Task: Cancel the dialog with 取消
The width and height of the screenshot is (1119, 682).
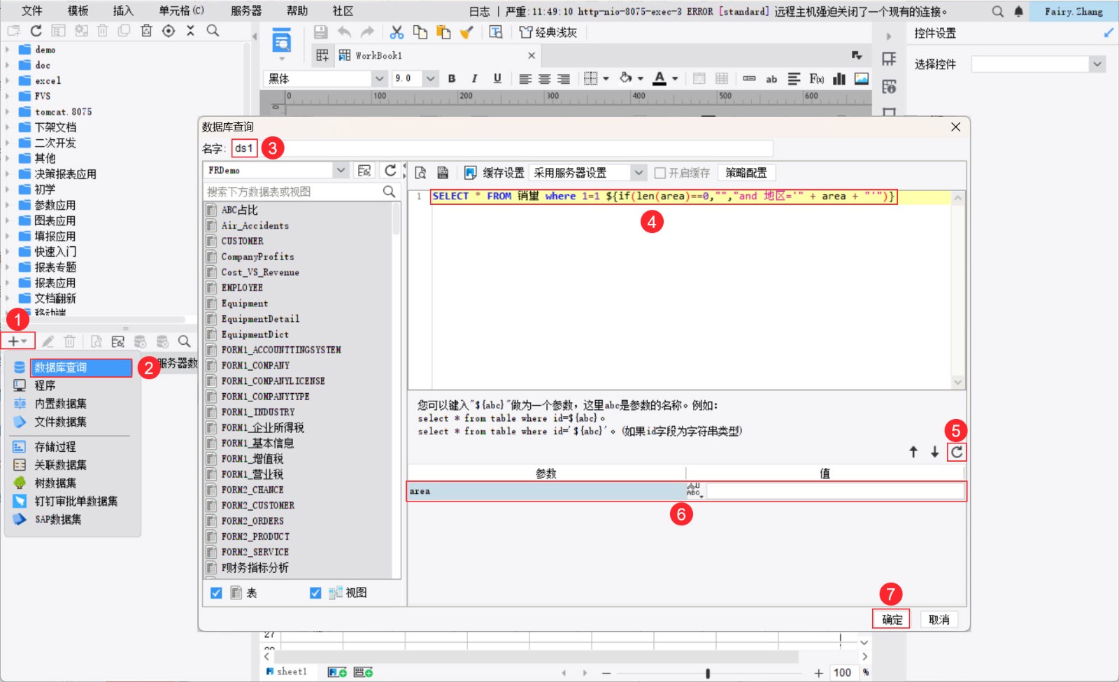Action: pyautogui.click(x=939, y=619)
